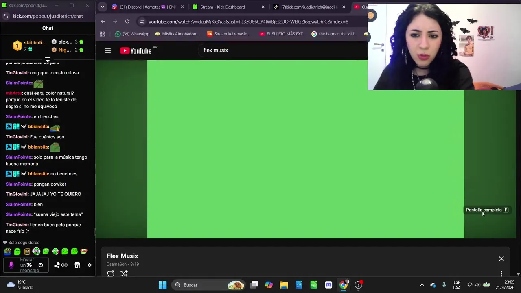This screenshot has height=293, width=521.
Task: Open second-place alex leaderboard entry
Action: click(67, 42)
